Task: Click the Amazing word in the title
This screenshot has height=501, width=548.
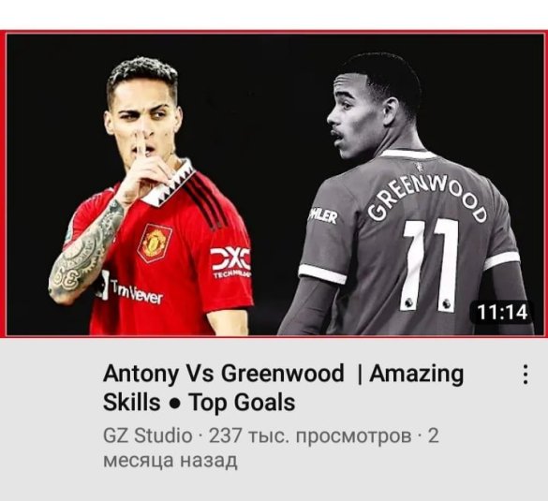Action: pyautogui.click(x=417, y=375)
